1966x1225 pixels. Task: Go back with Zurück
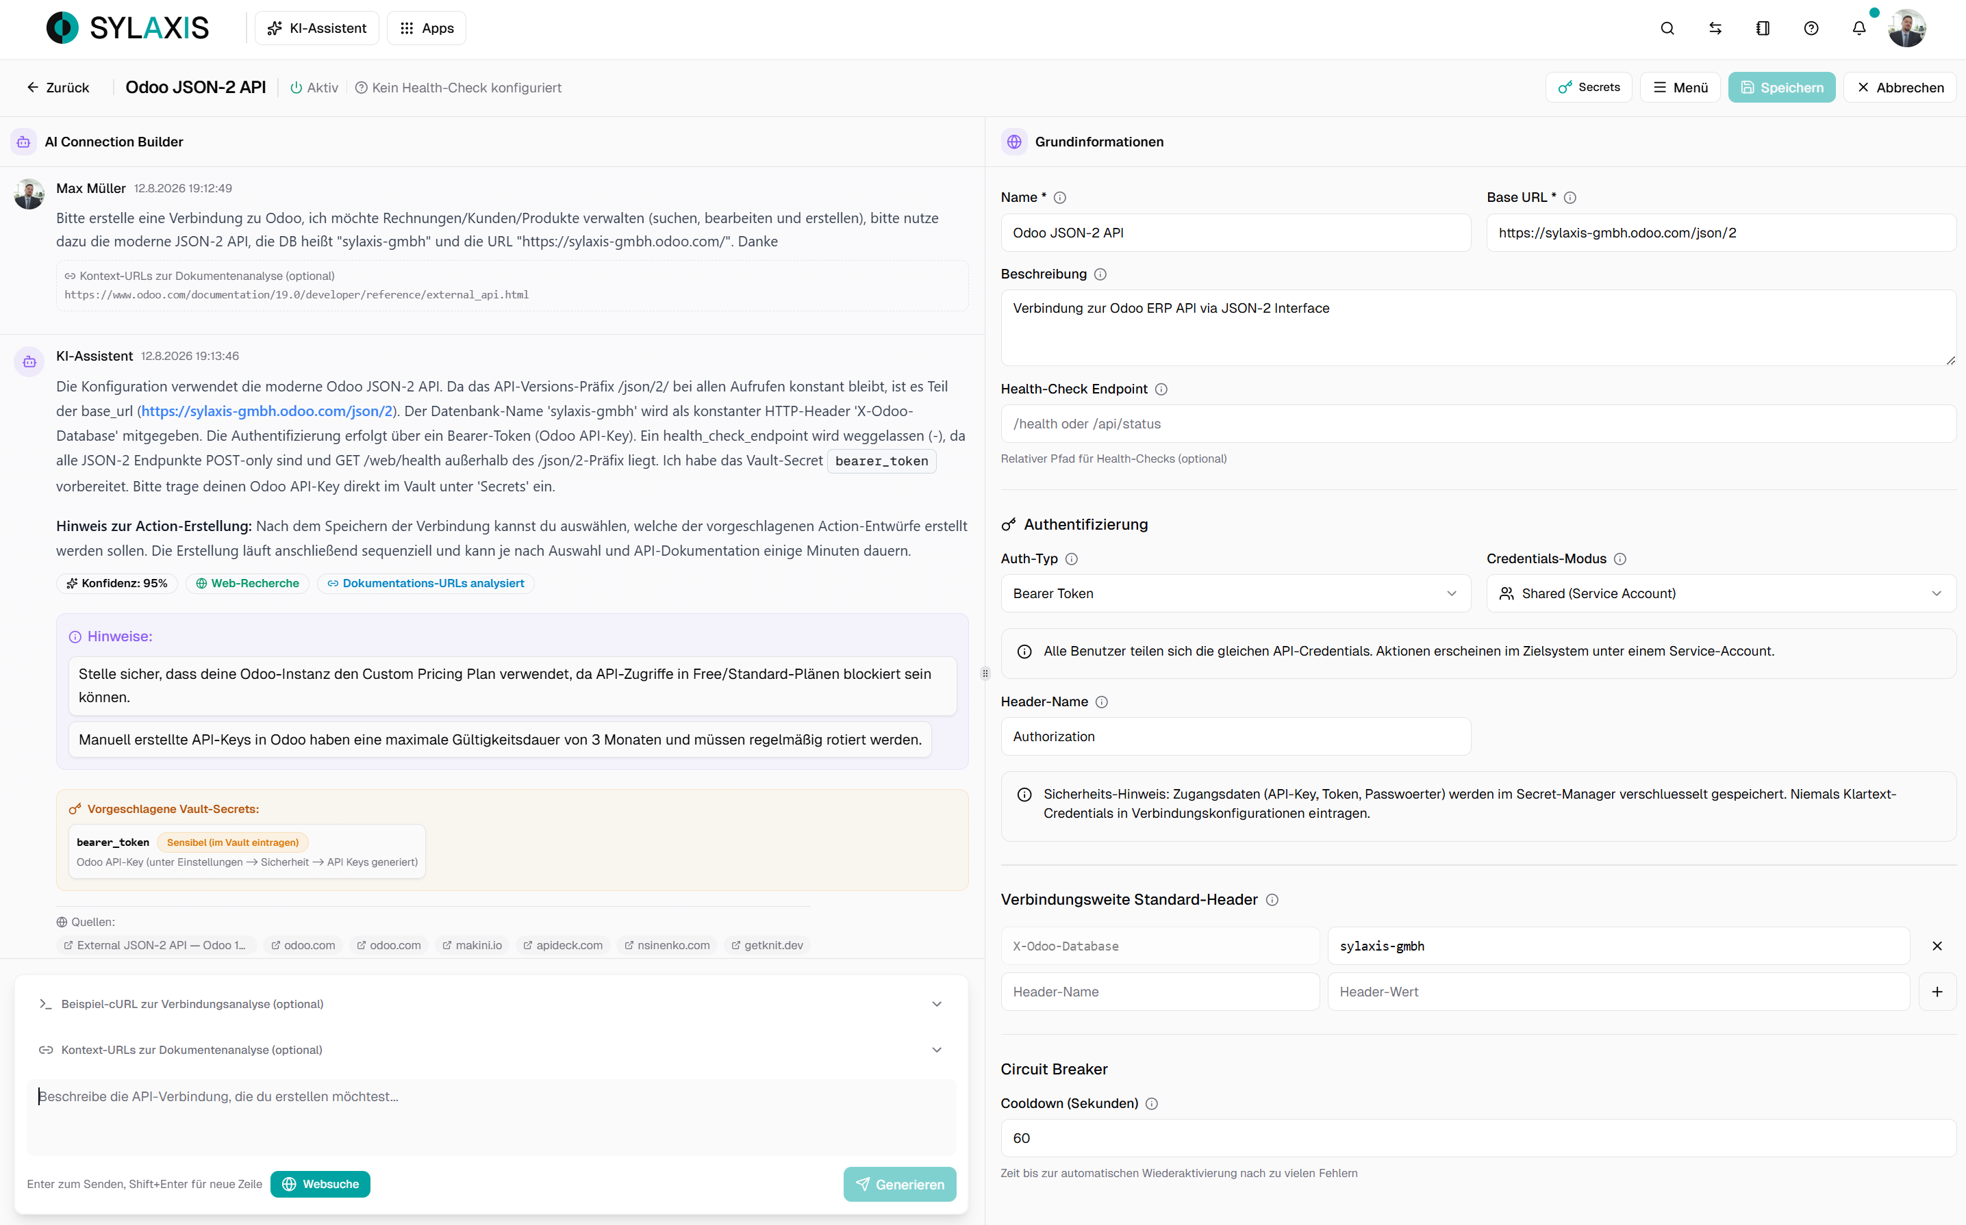coord(58,88)
